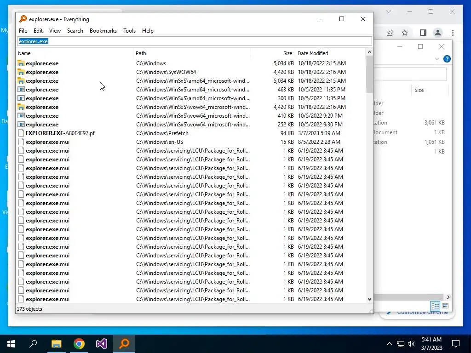Click the 10/5/2022 9:29 PM date cell
The image size is (471, 353).
pyautogui.click(x=320, y=115)
